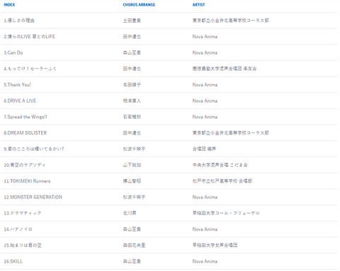
Task: Click arranger "田中達也" in the "4.もってけ！" row
Action: pyautogui.click(x=132, y=69)
